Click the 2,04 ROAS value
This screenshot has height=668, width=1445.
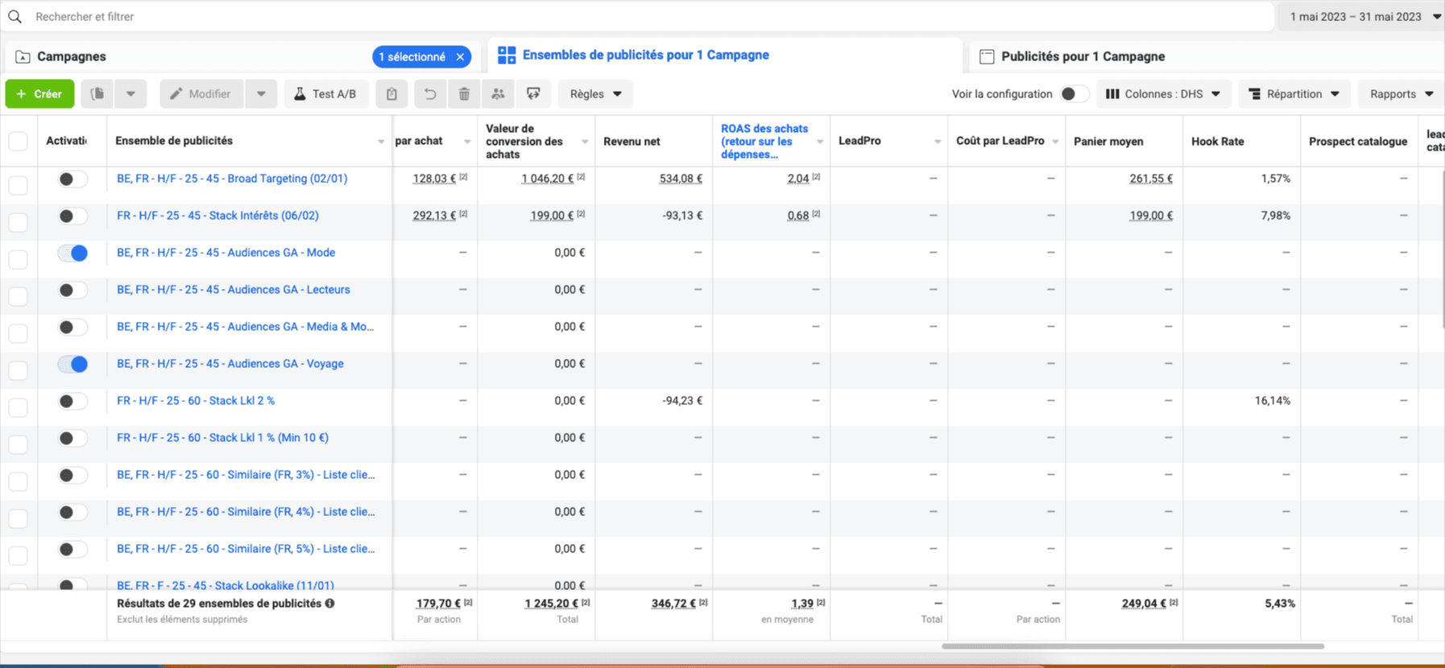point(797,179)
